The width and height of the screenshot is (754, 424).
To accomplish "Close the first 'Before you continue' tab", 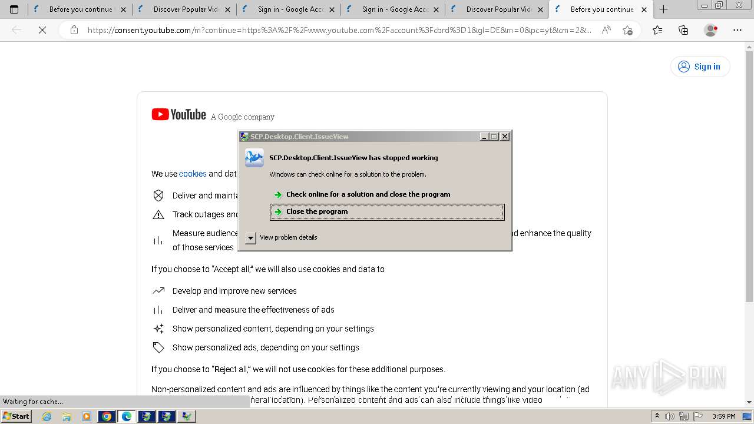I will (123, 9).
